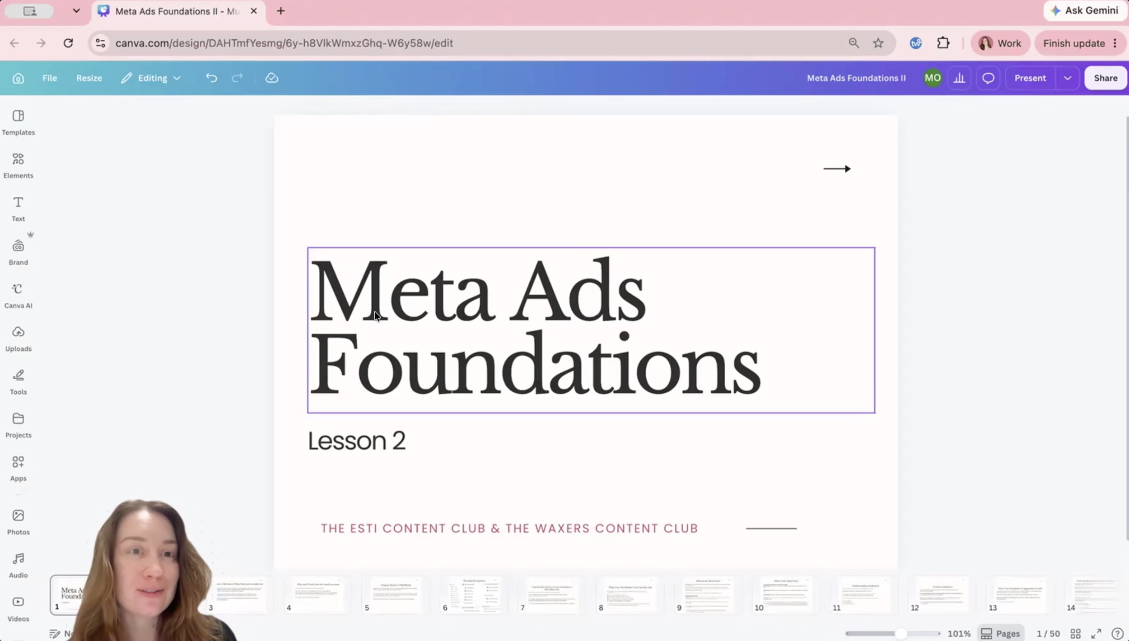Image resolution: width=1129 pixels, height=641 pixels.
Task: Open the Templates panel
Action: (x=18, y=122)
